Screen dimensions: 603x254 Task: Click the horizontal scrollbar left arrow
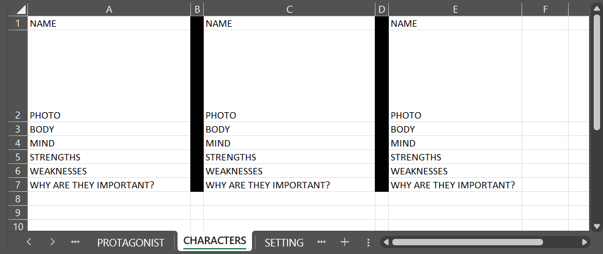(386, 242)
